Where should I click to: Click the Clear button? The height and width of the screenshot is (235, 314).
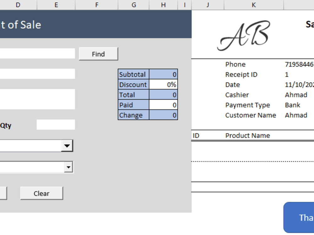pos(42,193)
